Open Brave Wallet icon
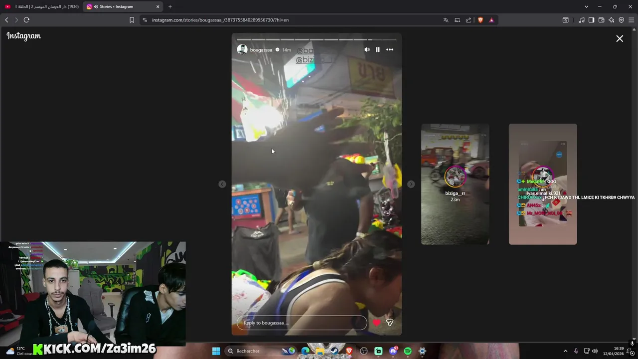 point(601,20)
